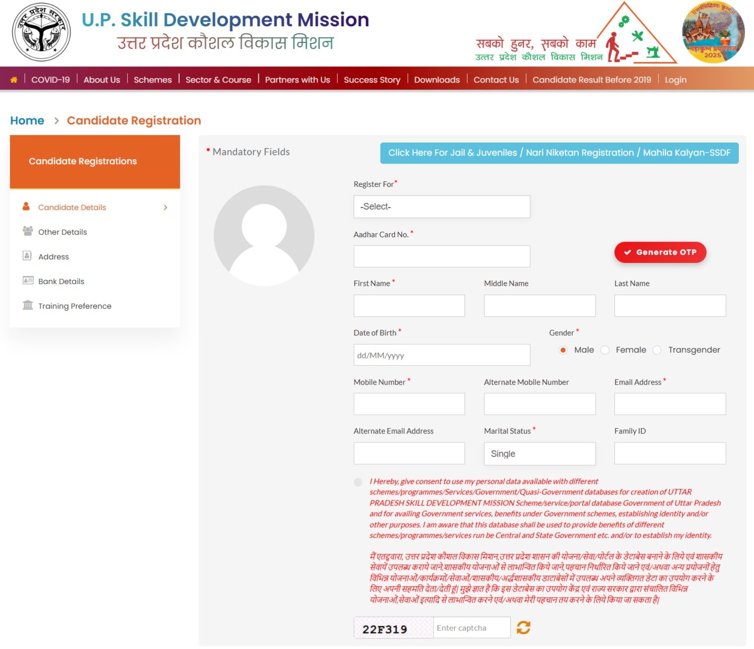This screenshot has height=649, width=754.
Task: Tick the personal data consent checkbox
Action: pyautogui.click(x=358, y=482)
